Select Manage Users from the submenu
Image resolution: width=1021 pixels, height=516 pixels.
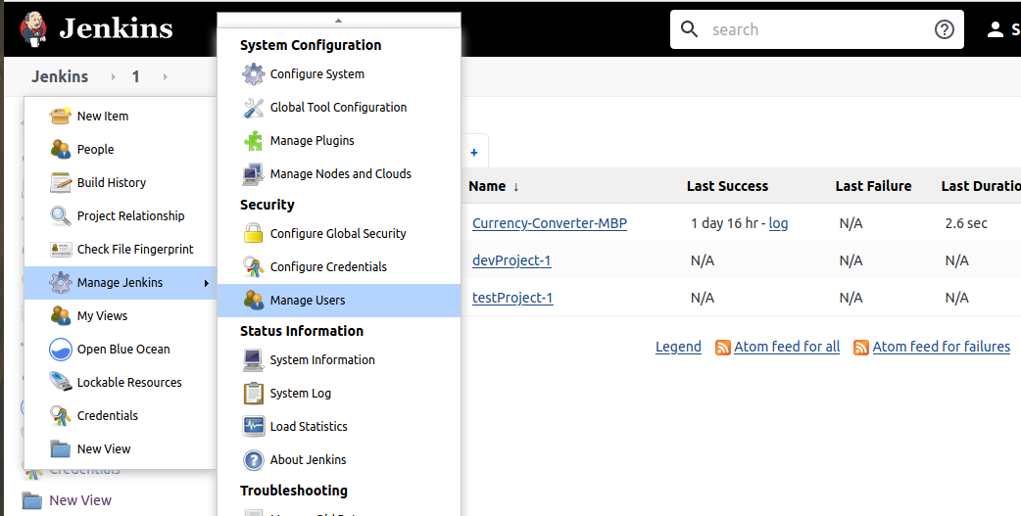[308, 301]
